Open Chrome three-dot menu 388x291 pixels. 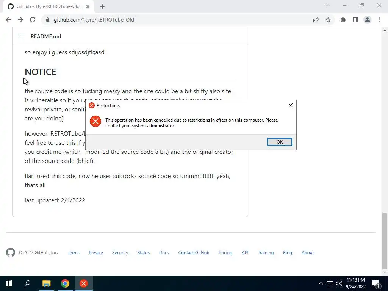[380, 20]
